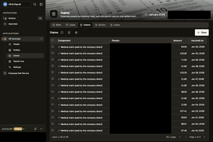Viewport: 213px width, 142px height.
Task: Click link icon of the 98.50 claim
Action: [59, 92]
